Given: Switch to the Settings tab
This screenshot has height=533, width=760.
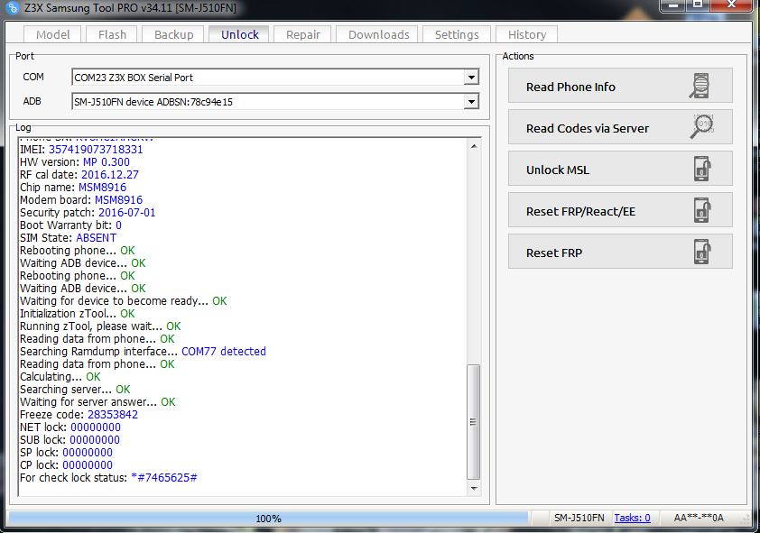Looking at the screenshot, I should (x=457, y=35).
